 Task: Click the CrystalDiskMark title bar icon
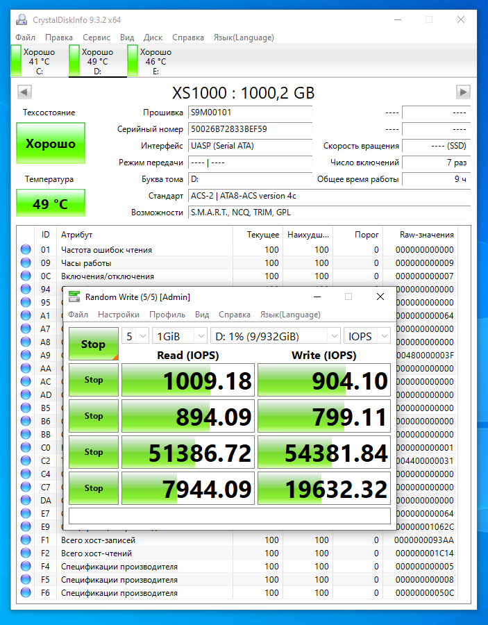point(74,297)
